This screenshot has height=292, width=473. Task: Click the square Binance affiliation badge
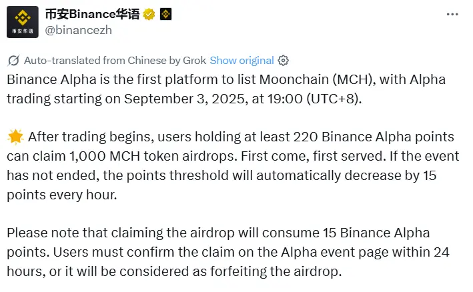[165, 13]
